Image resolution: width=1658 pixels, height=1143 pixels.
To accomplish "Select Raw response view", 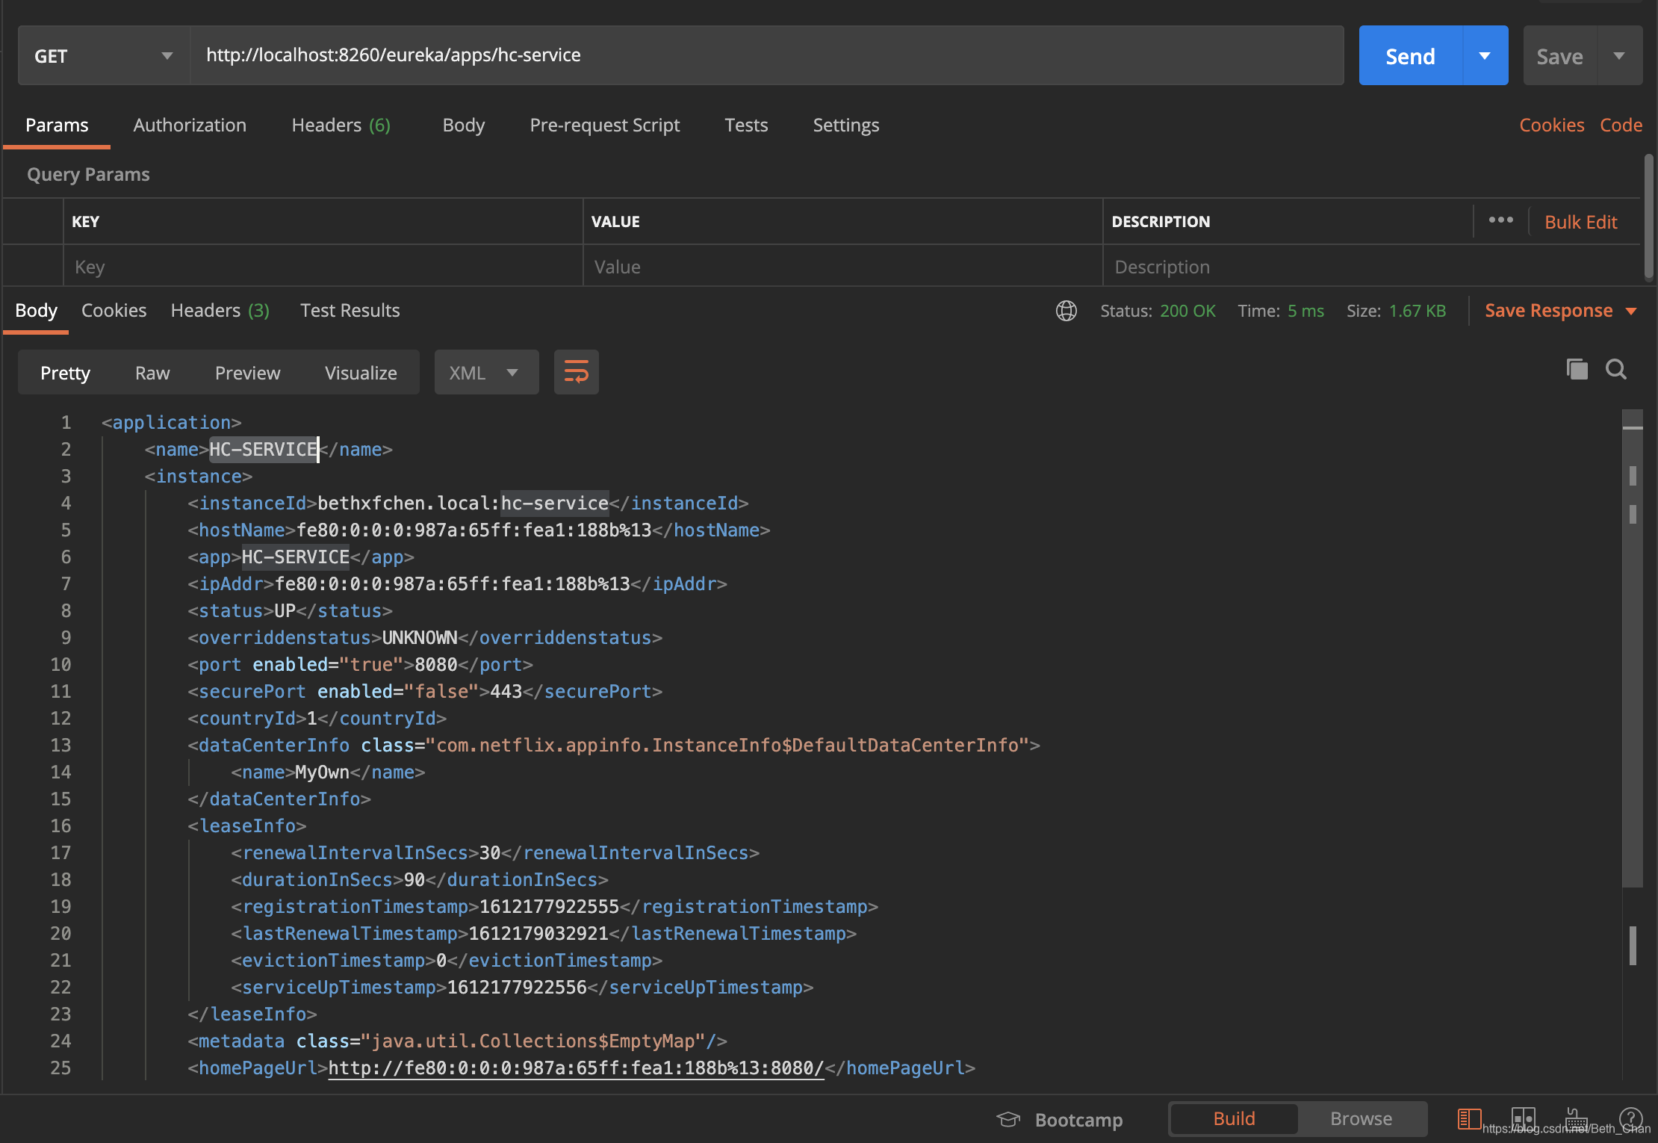I will point(152,373).
